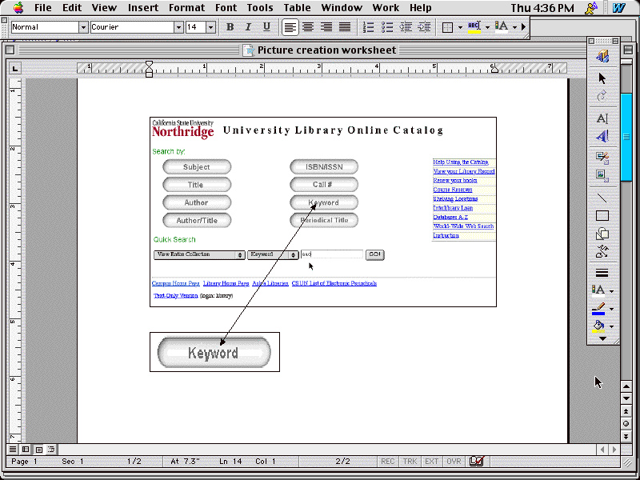Screen dimensions: 640x480
Task: Apply blue line color button
Action: click(598, 309)
